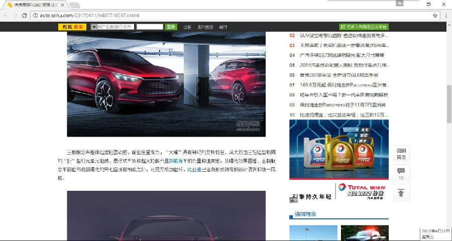The height and width of the screenshot is (241, 452).
Task: Open the 搜狐首页 homepage button
Action: tap(72, 27)
